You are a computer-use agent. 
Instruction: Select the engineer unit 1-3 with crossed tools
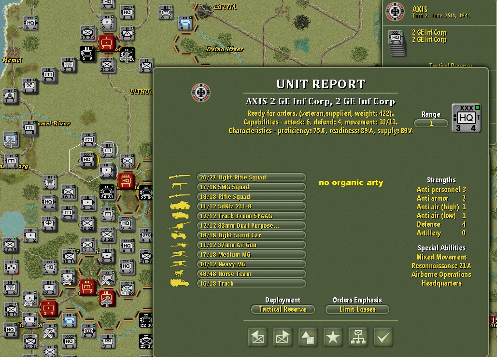pos(30,86)
